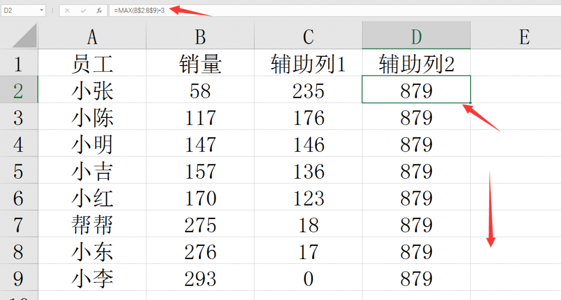Click the Name Box showing D2
The height and width of the screenshot is (300, 561).
(20, 10)
